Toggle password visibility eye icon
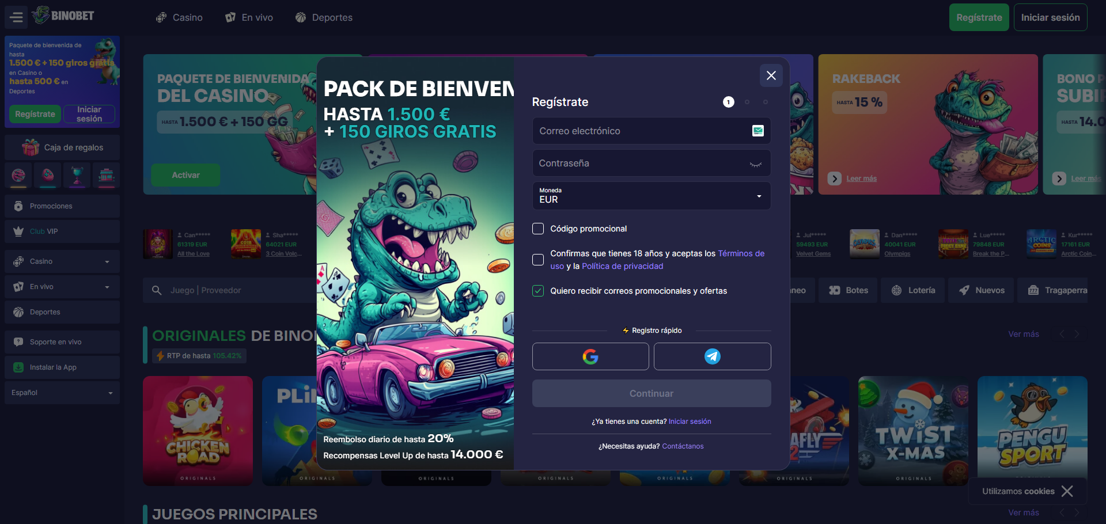The width and height of the screenshot is (1106, 524). tap(755, 164)
